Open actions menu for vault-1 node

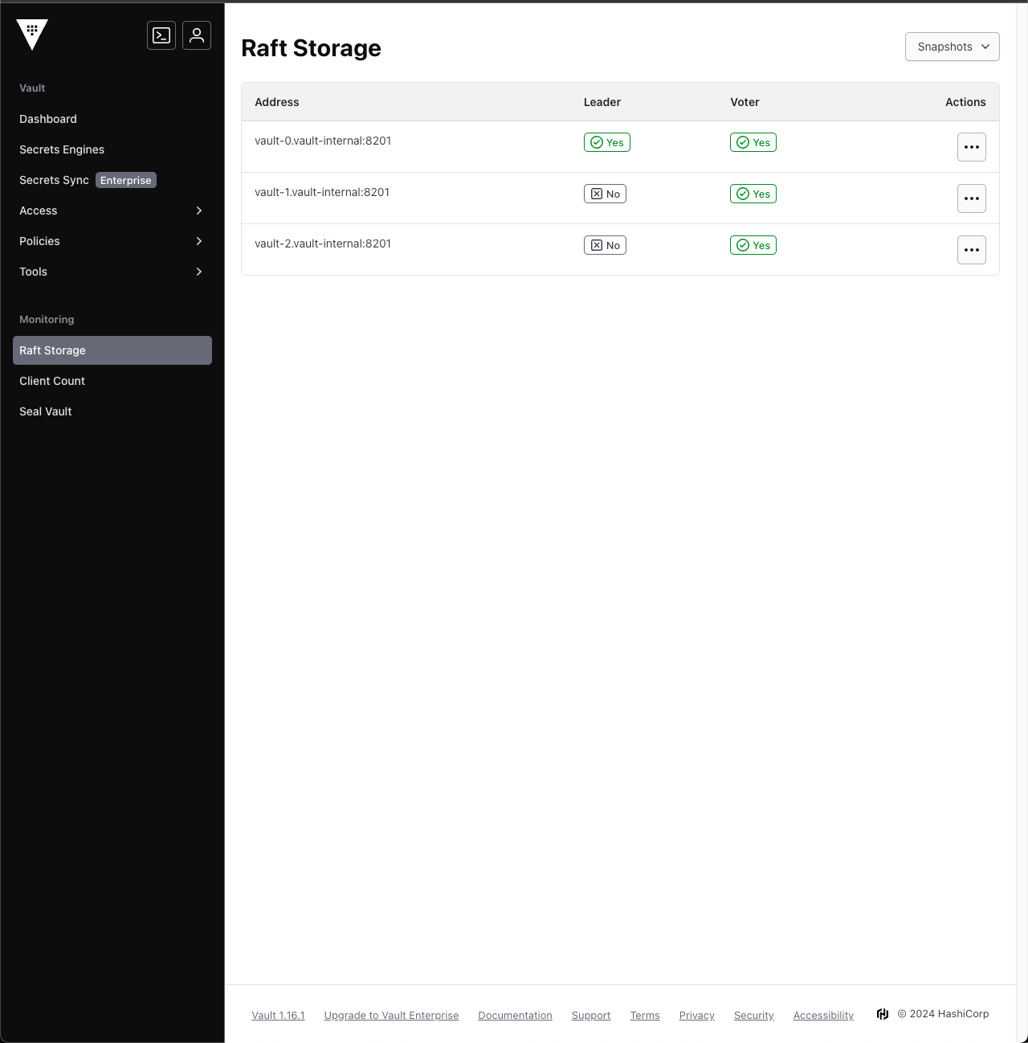[x=971, y=198]
